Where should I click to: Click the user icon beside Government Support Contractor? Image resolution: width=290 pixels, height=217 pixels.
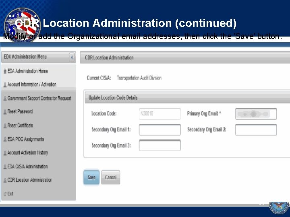(x=5, y=98)
